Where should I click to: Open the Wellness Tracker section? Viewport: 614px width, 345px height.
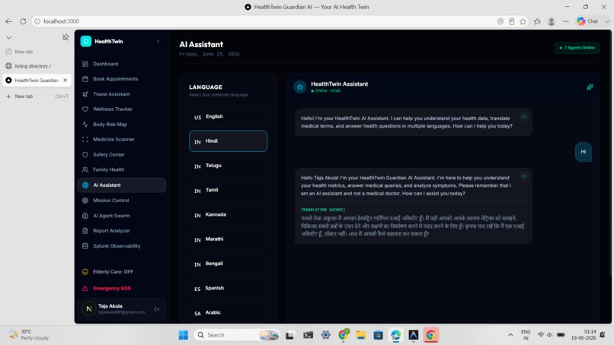pos(121,109)
